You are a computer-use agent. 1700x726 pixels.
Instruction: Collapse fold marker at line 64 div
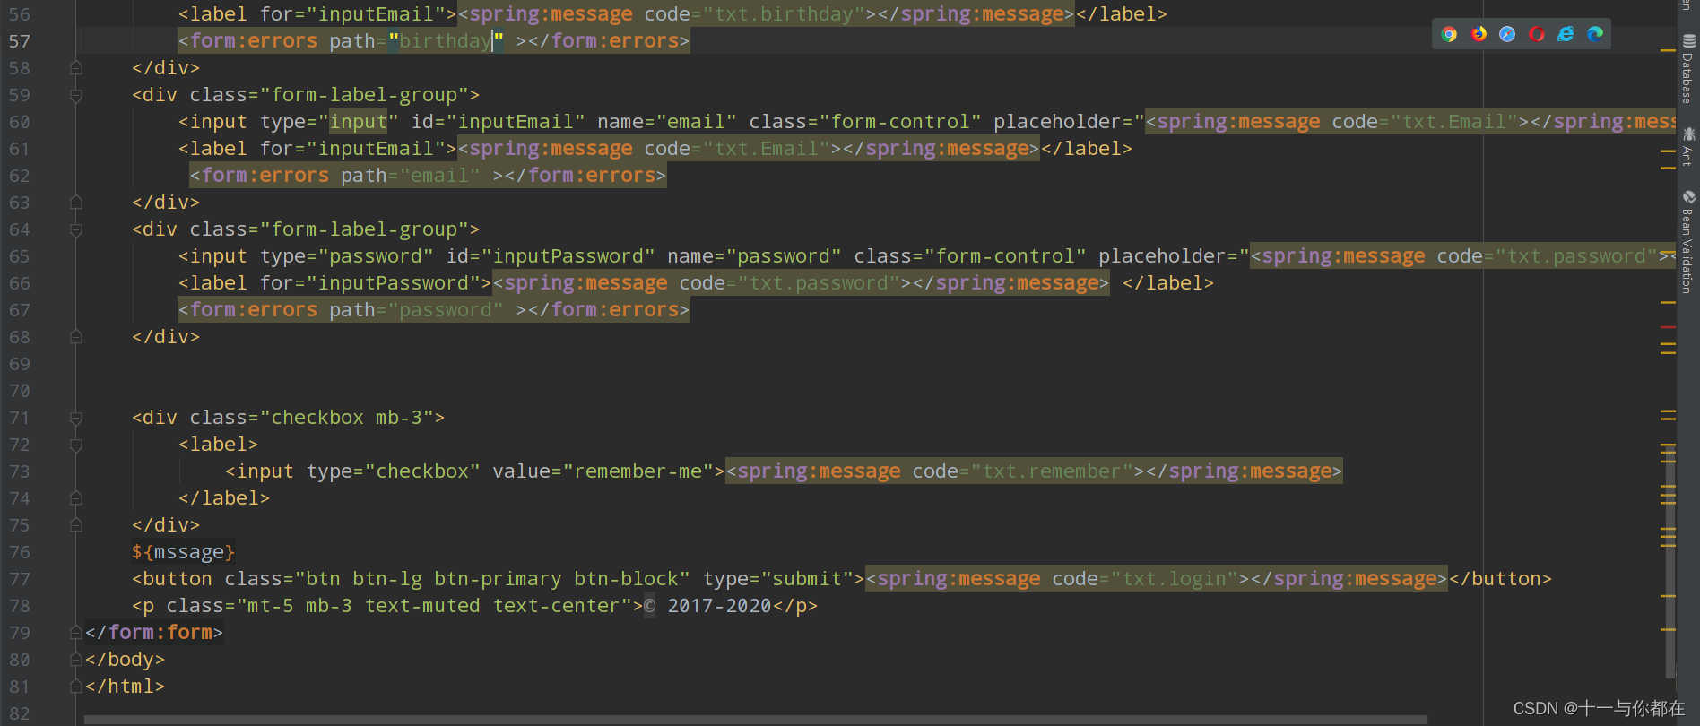76,229
